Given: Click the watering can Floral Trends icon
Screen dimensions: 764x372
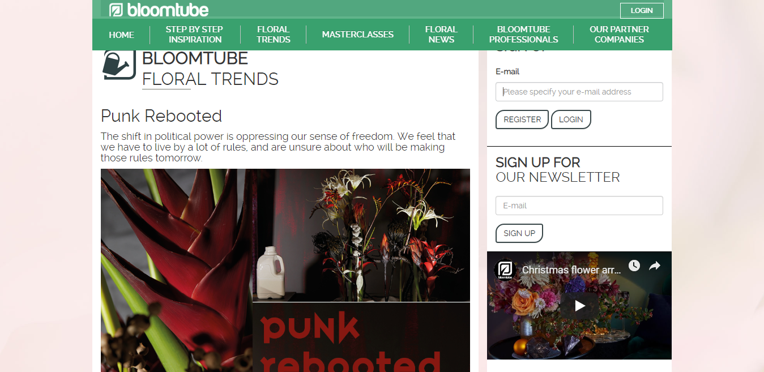Looking at the screenshot, I should 119,65.
